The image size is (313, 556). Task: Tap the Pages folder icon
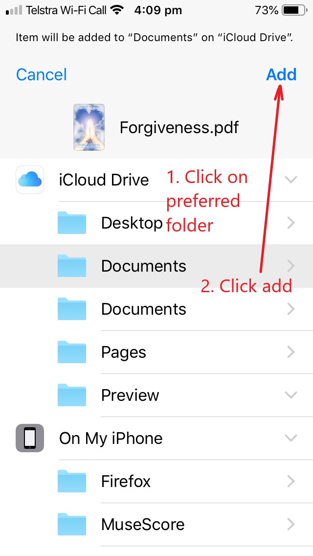[x=72, y=352]
